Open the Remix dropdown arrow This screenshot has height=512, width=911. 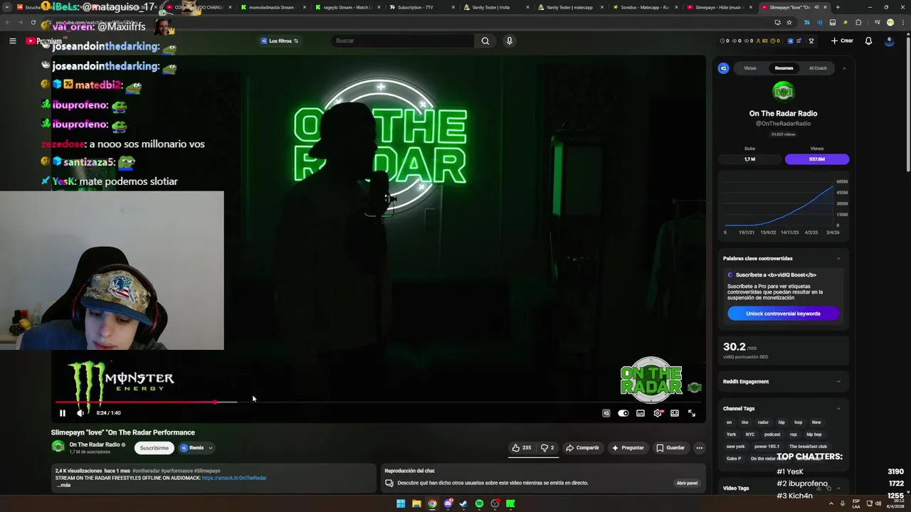(211, 448)
